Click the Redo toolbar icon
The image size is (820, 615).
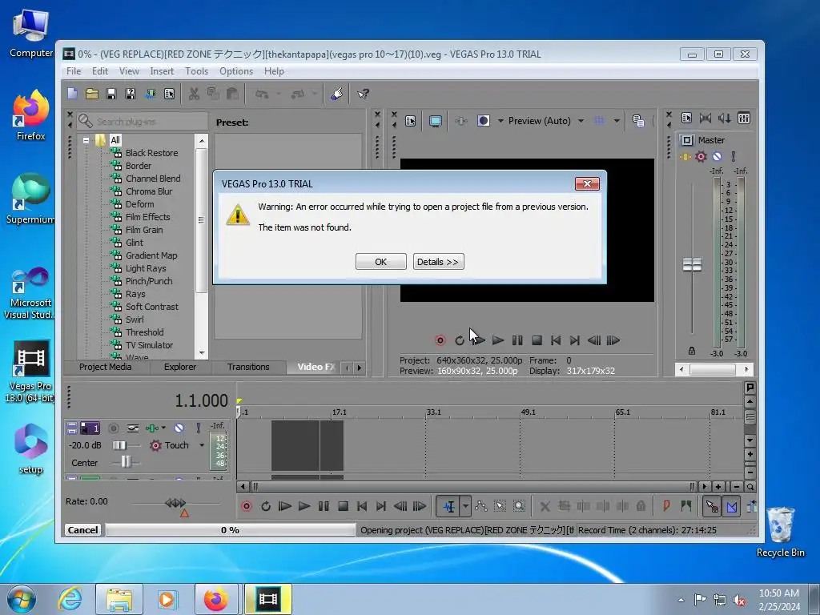coord(298,94)
